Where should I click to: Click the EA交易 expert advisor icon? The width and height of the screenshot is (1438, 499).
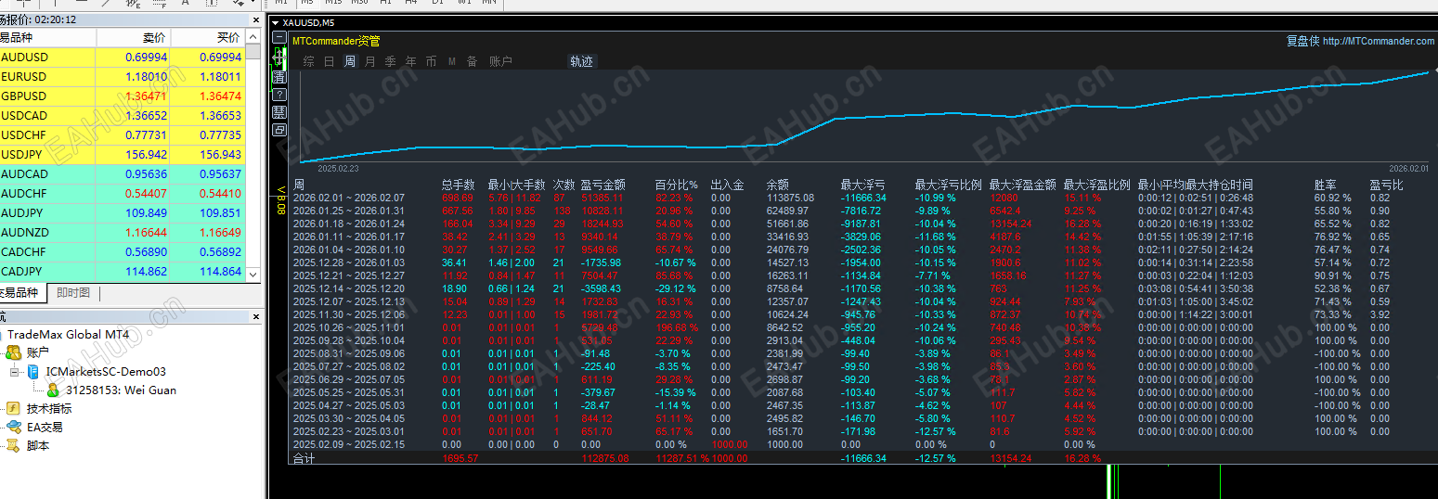13,427
